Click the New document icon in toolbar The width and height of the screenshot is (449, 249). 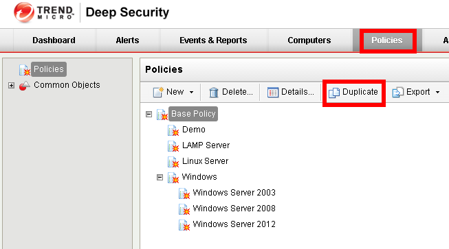pyautogui.click(x=158, y=92)
